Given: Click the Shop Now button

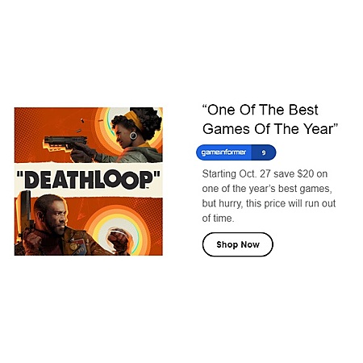Looking at the screenshot, I should (x=237, y=244).
